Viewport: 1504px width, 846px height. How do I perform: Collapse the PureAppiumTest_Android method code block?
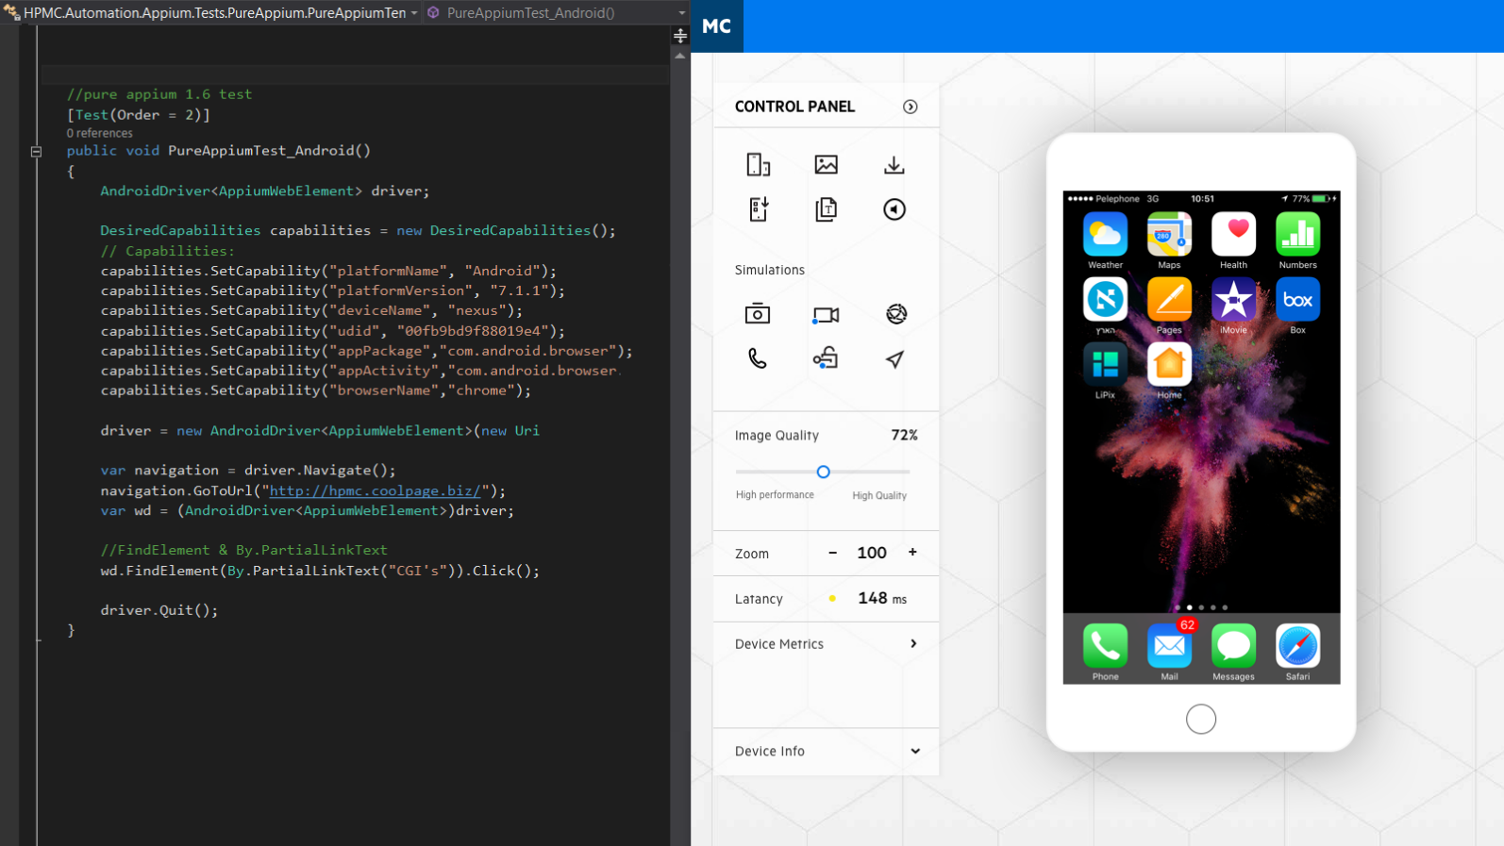pos(36,151)
